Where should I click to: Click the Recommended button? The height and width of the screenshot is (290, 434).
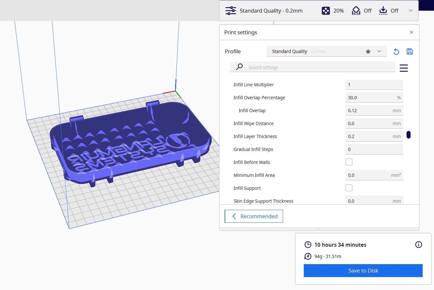coord(254,216)
